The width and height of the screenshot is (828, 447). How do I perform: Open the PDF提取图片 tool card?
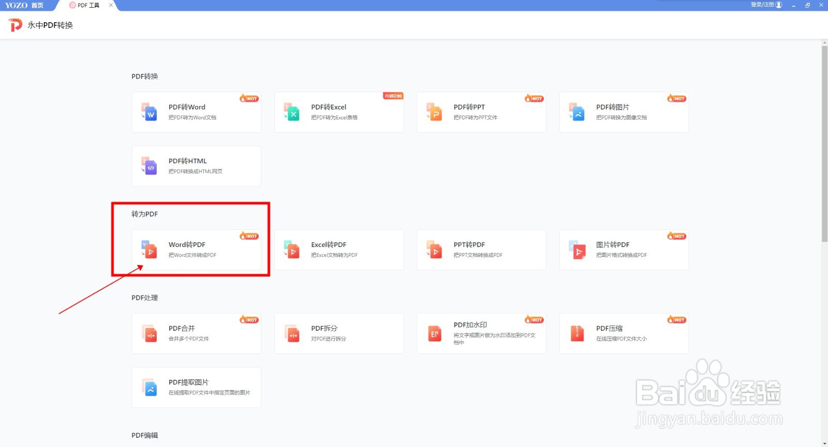pyautogui.click(x=196, y=387)
